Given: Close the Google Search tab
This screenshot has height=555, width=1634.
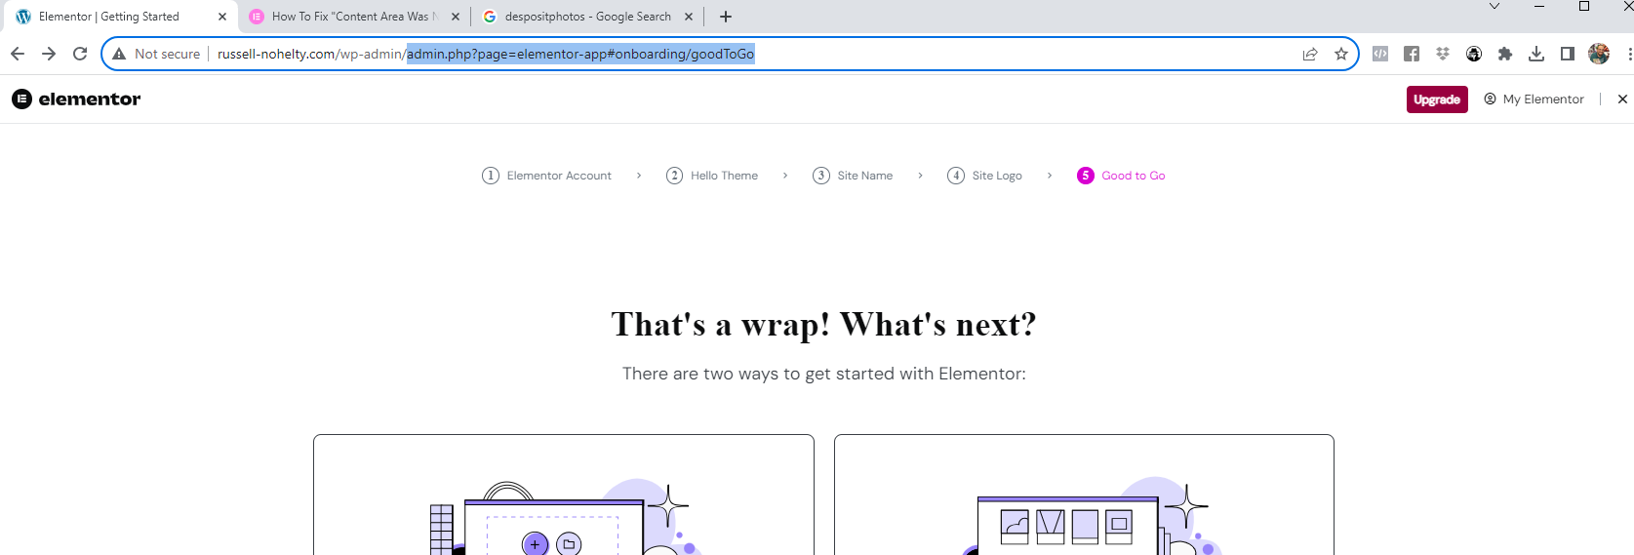Looking at the screenshot, I should tap(689, 17).
